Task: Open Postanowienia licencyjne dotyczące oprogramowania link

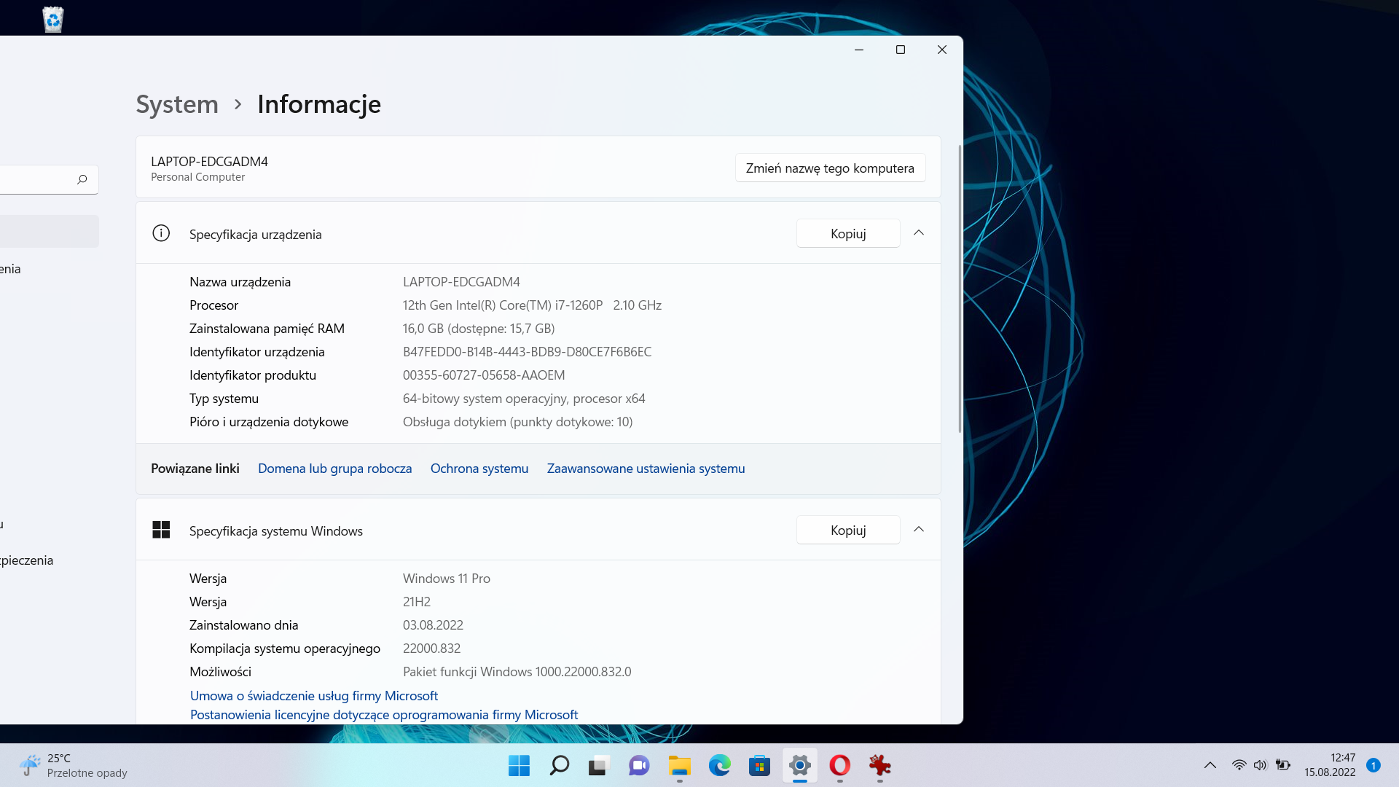Action: [x=384, y=715]
